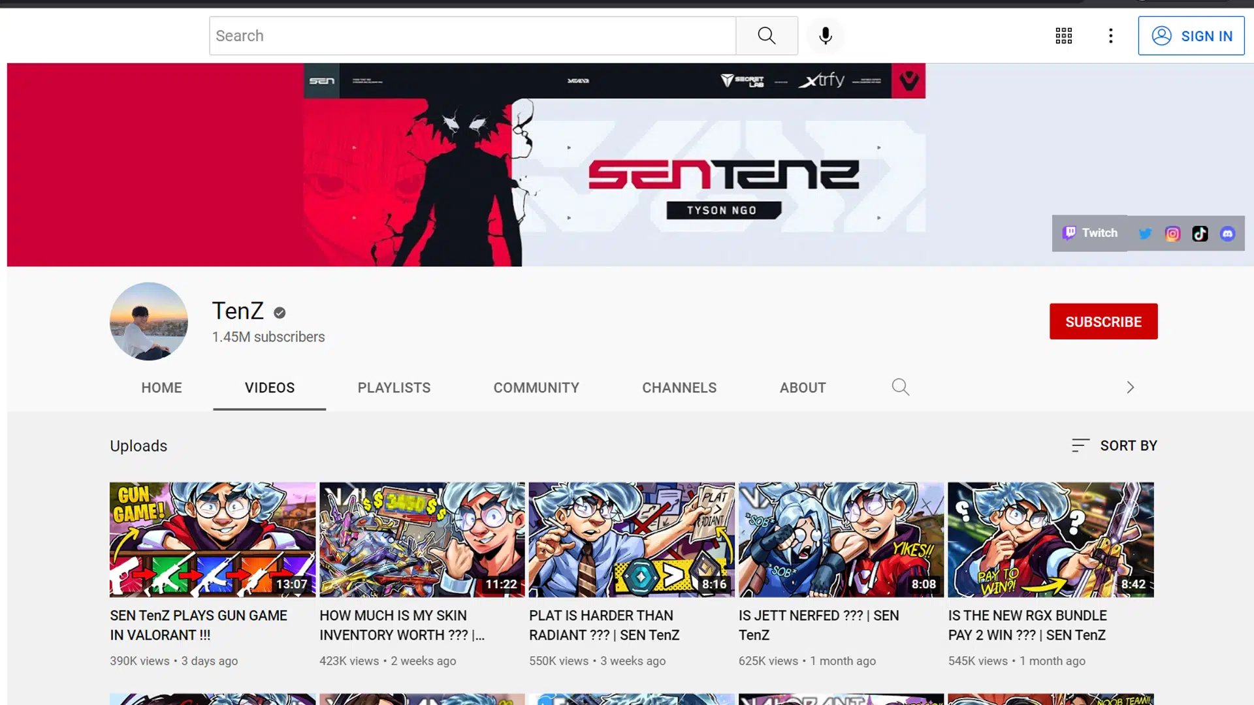Viewport: 1254px width, 705px height.
Task: Play the Gun Game video thumbnail
Action: tap(212, 540)
